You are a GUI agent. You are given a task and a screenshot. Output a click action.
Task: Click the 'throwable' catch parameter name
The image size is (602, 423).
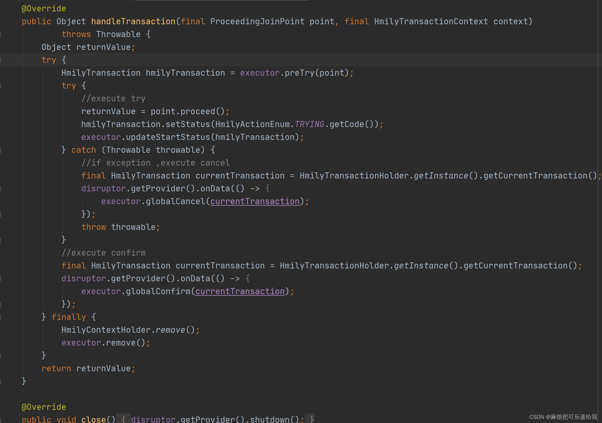[178, 150]
